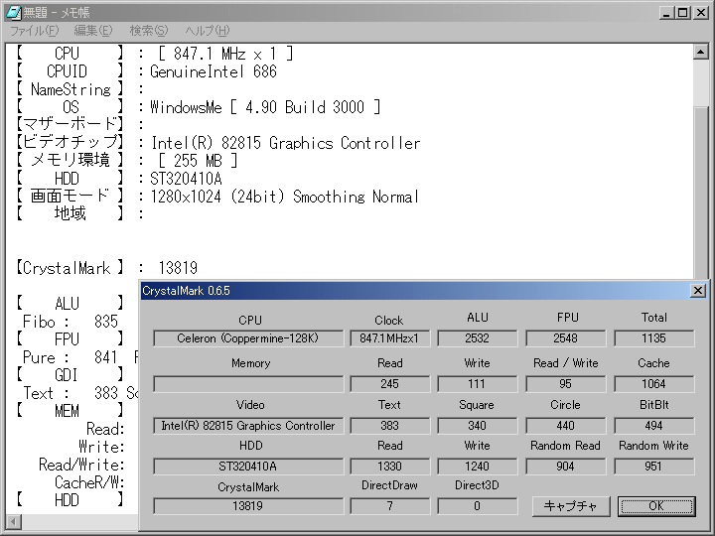Viewport: 715px width, 536px height.
Task: Close the Notepad window
Action: (x=700, y=13)
